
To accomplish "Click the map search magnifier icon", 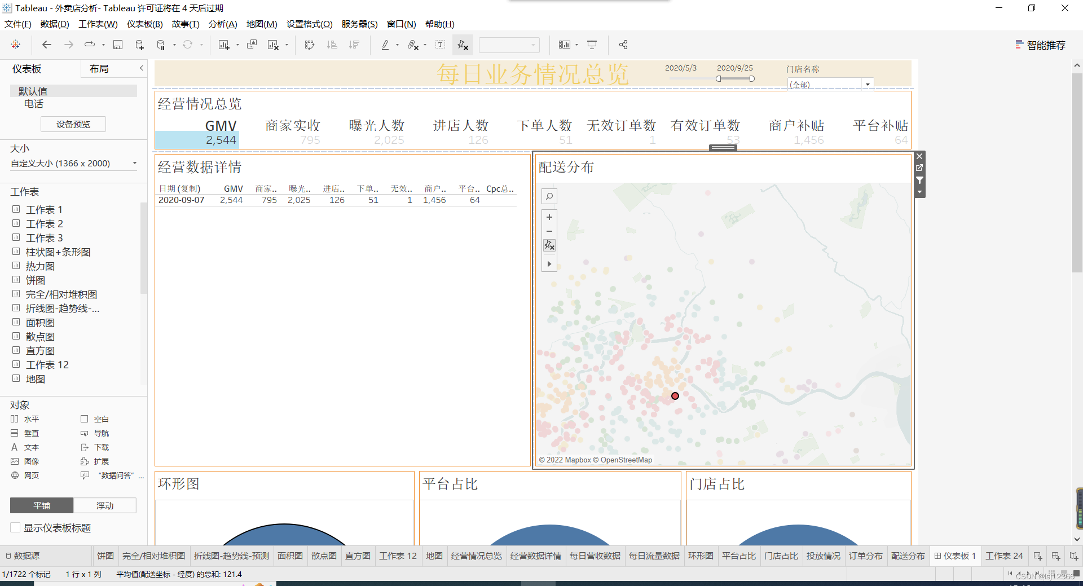I will click(x=549, y=196).
